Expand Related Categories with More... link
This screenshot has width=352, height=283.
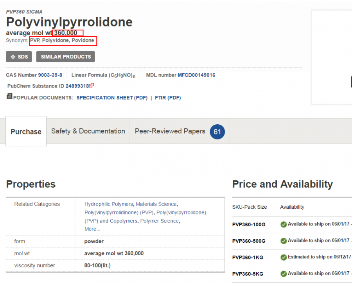pyautogui.click(x=92, y=229)
